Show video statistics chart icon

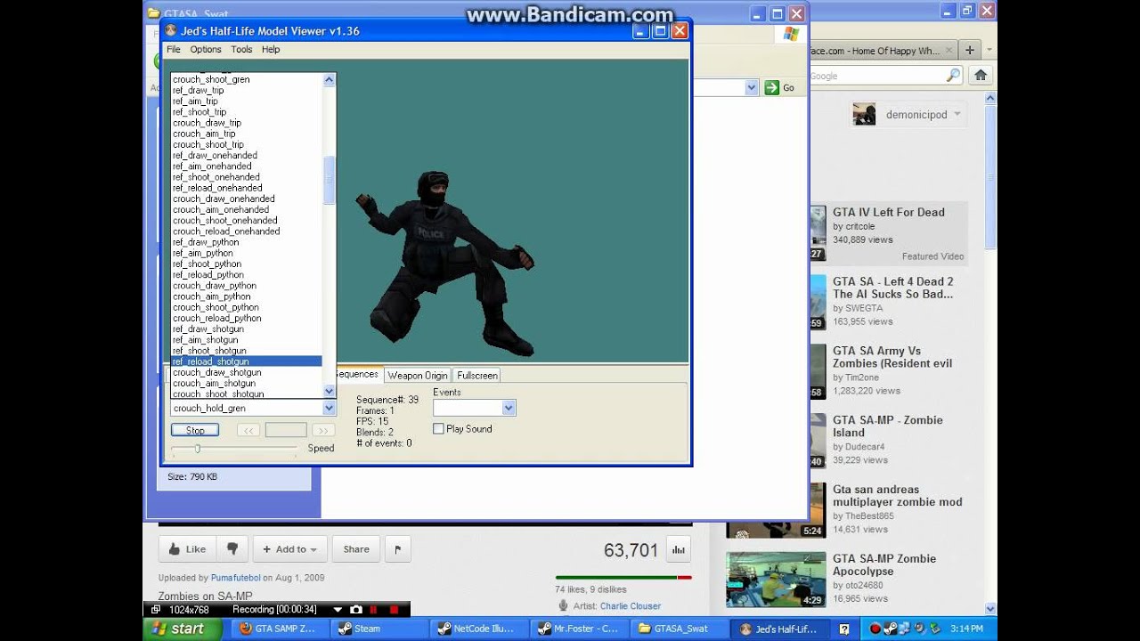[678, 549]
